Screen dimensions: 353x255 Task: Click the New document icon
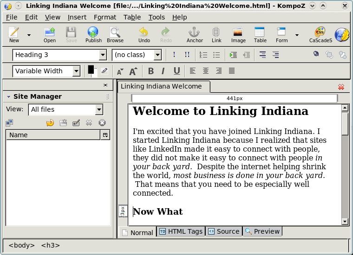click(14, 32)
